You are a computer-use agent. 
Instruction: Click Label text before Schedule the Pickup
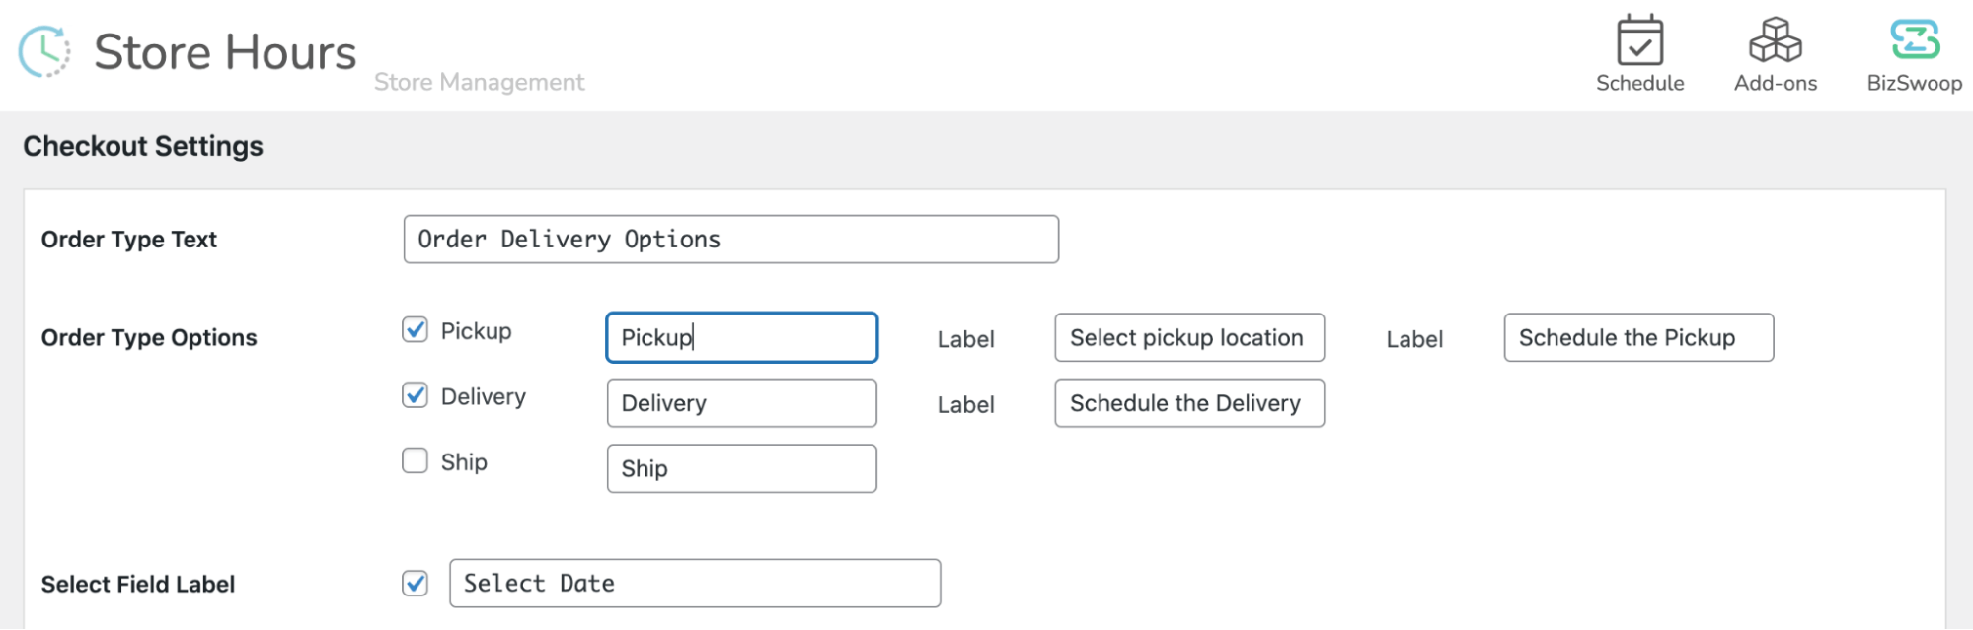click(x=1414, y=339)
